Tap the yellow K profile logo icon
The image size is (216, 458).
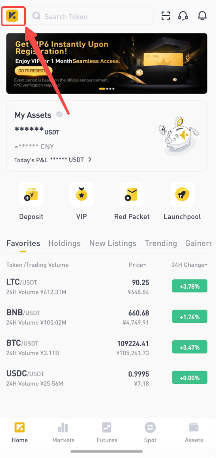(12, 16)
